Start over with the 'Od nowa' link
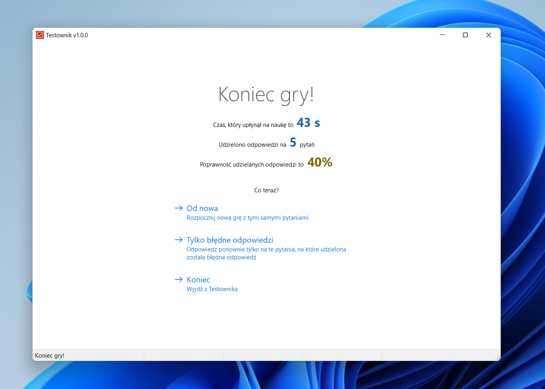545x389 pixels. point(202,208)
